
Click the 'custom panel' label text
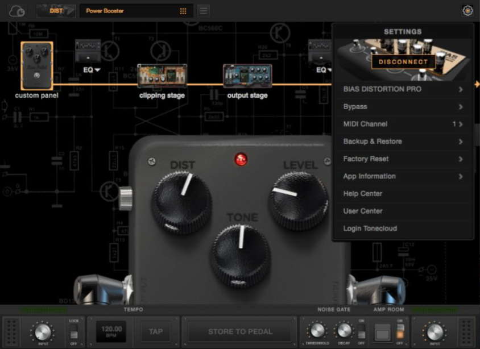pyautogui.click(x=37, y=95)
